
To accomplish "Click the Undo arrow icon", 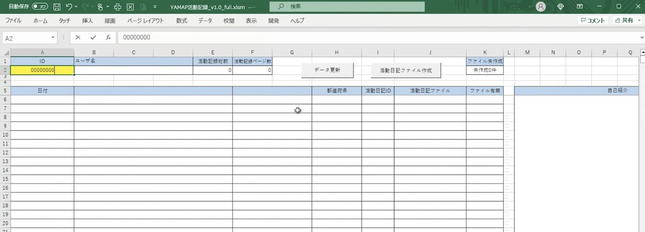I will pyautogui.click(x=69, y=7).
